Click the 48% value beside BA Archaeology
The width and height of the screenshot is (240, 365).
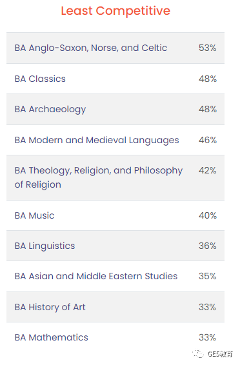pyautogui.click(x=208, y=109)
